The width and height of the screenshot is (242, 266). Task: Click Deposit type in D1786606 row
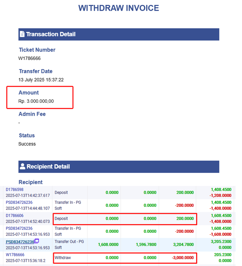(61, 218)
